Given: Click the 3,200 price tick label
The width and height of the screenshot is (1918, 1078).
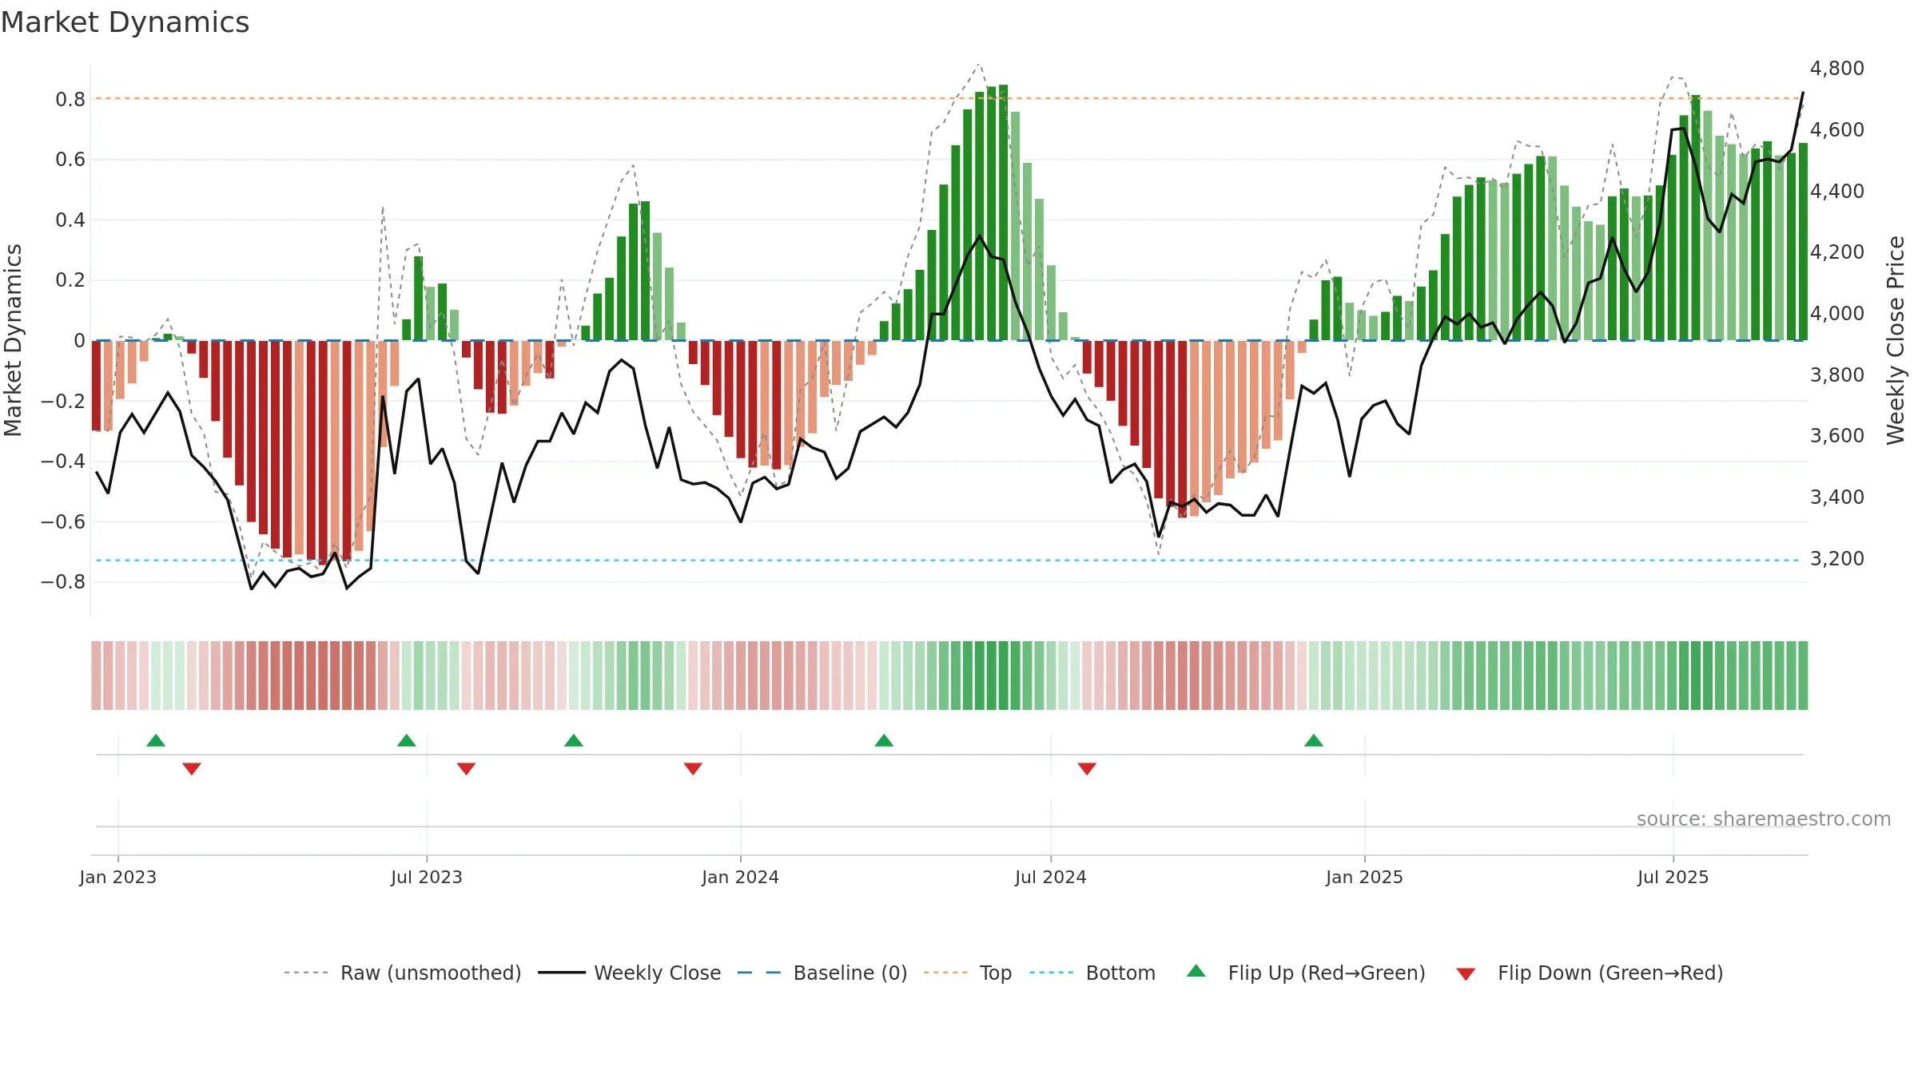Looking at the screenshot, I should point(1837,558).
